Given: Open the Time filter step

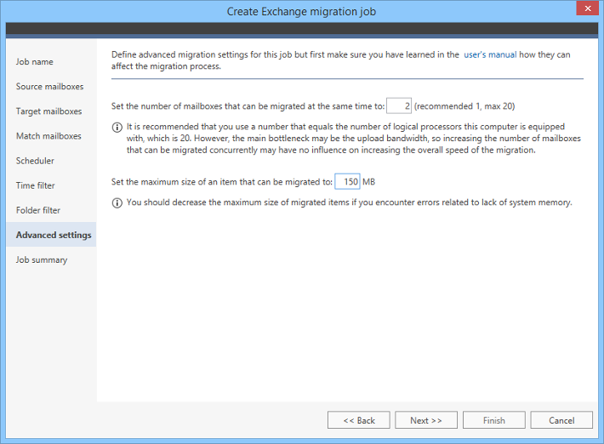Looking at the screenshot, I should pos(35,185).
